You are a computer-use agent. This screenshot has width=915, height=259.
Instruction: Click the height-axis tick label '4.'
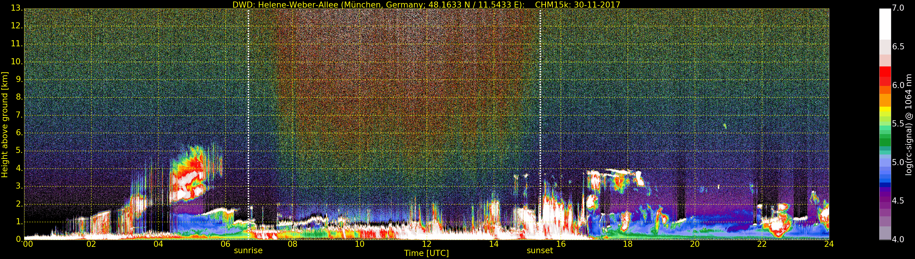[x=20, y=168]
